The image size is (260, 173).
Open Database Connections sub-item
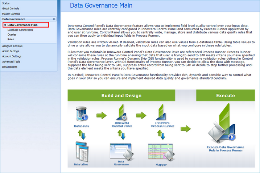pos(20,30)
